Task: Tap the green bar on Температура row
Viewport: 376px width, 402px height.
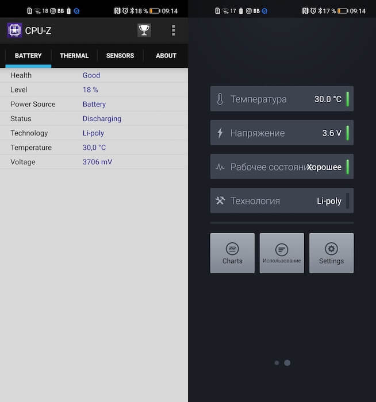Action: 347,99
